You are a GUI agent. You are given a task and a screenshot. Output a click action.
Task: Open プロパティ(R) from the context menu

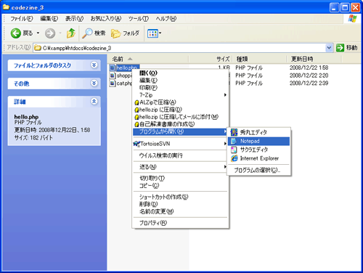181,223
